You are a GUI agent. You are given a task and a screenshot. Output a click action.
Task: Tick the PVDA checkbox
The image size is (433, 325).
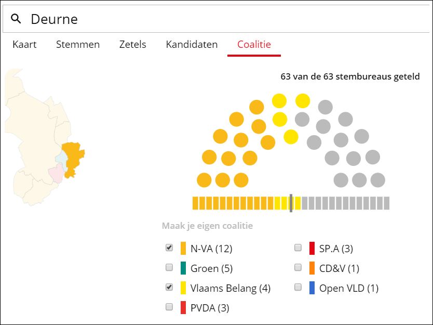click(169, 307)
